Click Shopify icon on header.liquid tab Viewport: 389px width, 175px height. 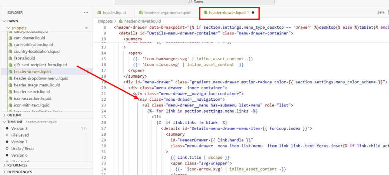pos(100,12)
